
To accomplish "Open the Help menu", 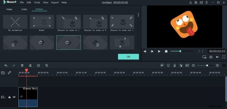I will (64, 2).
